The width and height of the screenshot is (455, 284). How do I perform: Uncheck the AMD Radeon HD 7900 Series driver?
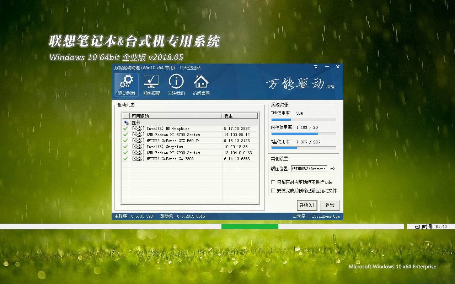[x=125, y=153]
